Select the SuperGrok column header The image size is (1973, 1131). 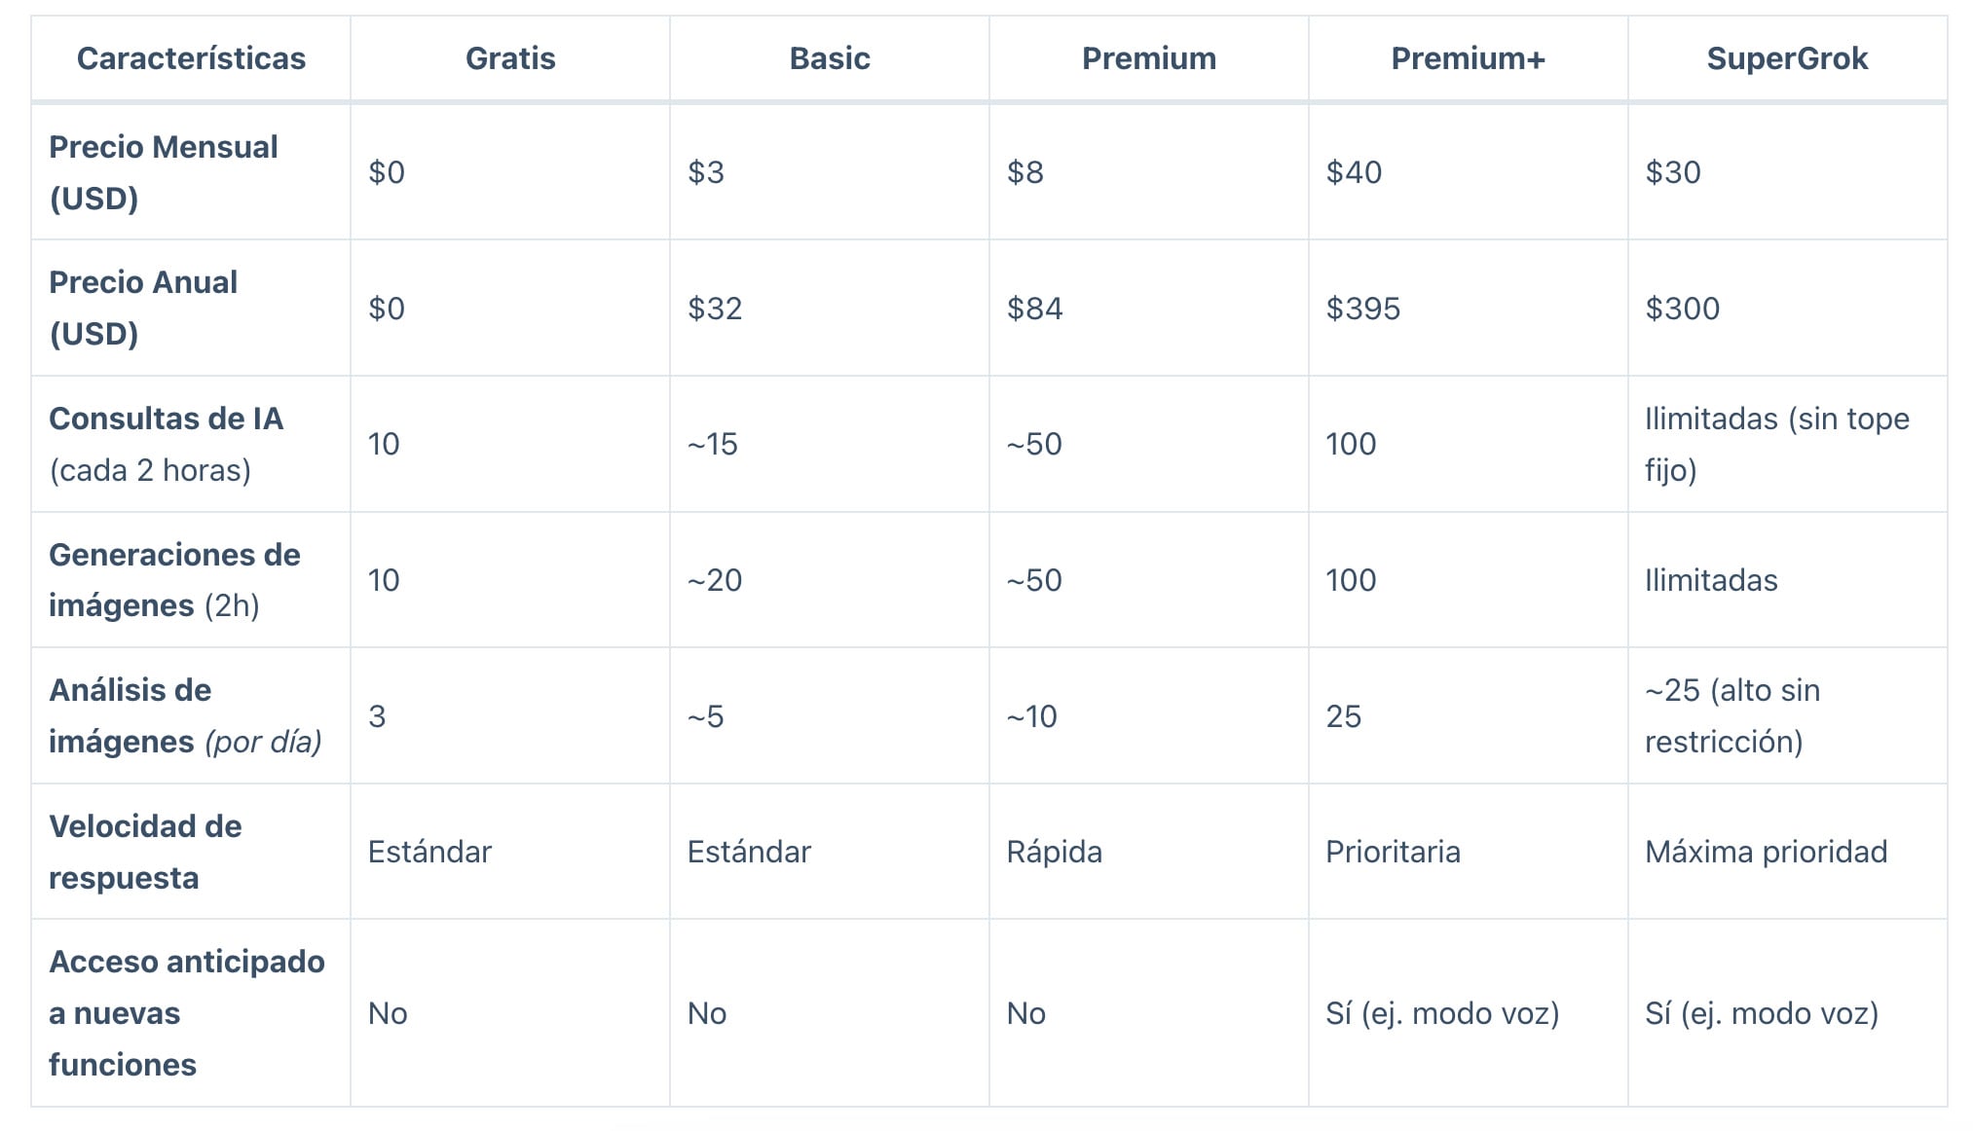[1787, 58]
